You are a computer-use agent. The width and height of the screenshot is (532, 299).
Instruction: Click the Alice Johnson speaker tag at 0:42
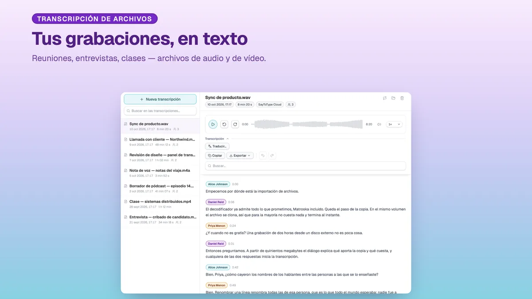pyautogui.click(x=218, y=267)
